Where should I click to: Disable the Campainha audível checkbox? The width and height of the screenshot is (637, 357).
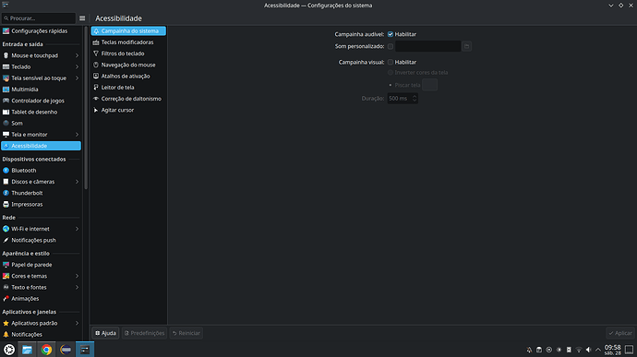click(391, 34)
